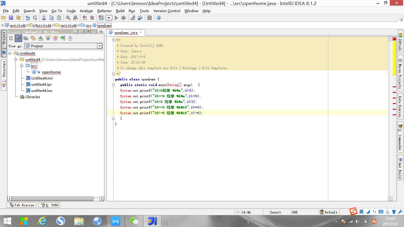Open the Version Control menu
The width and height of the screenshot is (404, 227).
pyautogui.click(x=167, y=11)
